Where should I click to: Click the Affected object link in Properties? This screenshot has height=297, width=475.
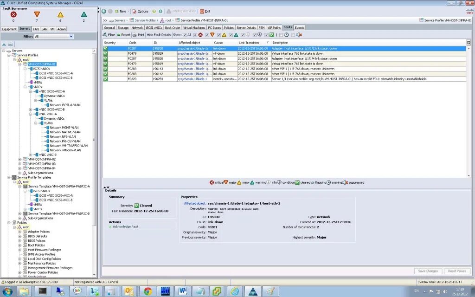click(195, 203)
